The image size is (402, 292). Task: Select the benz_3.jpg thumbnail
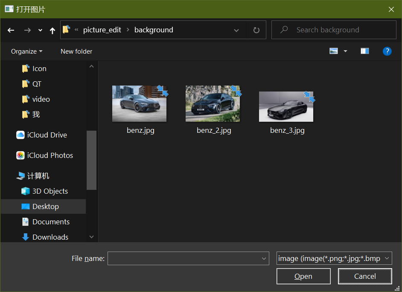(x=286, y=106)
